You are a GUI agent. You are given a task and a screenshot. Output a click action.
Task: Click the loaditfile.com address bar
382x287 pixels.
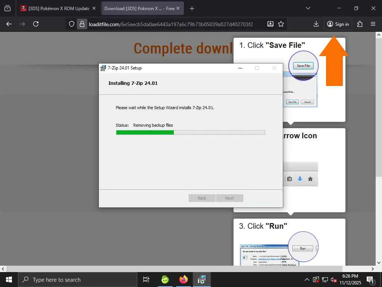click(x=171, y=24)
